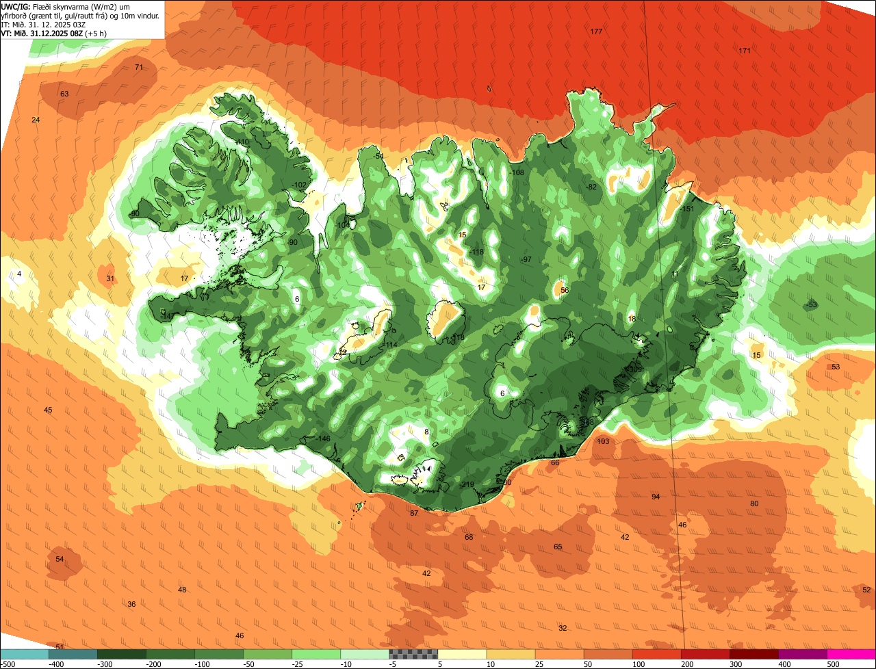The height and width of the screenshot is (669, 876).
Task: Click the legend swatch between -50 and -25
Action: coord(268,654)
